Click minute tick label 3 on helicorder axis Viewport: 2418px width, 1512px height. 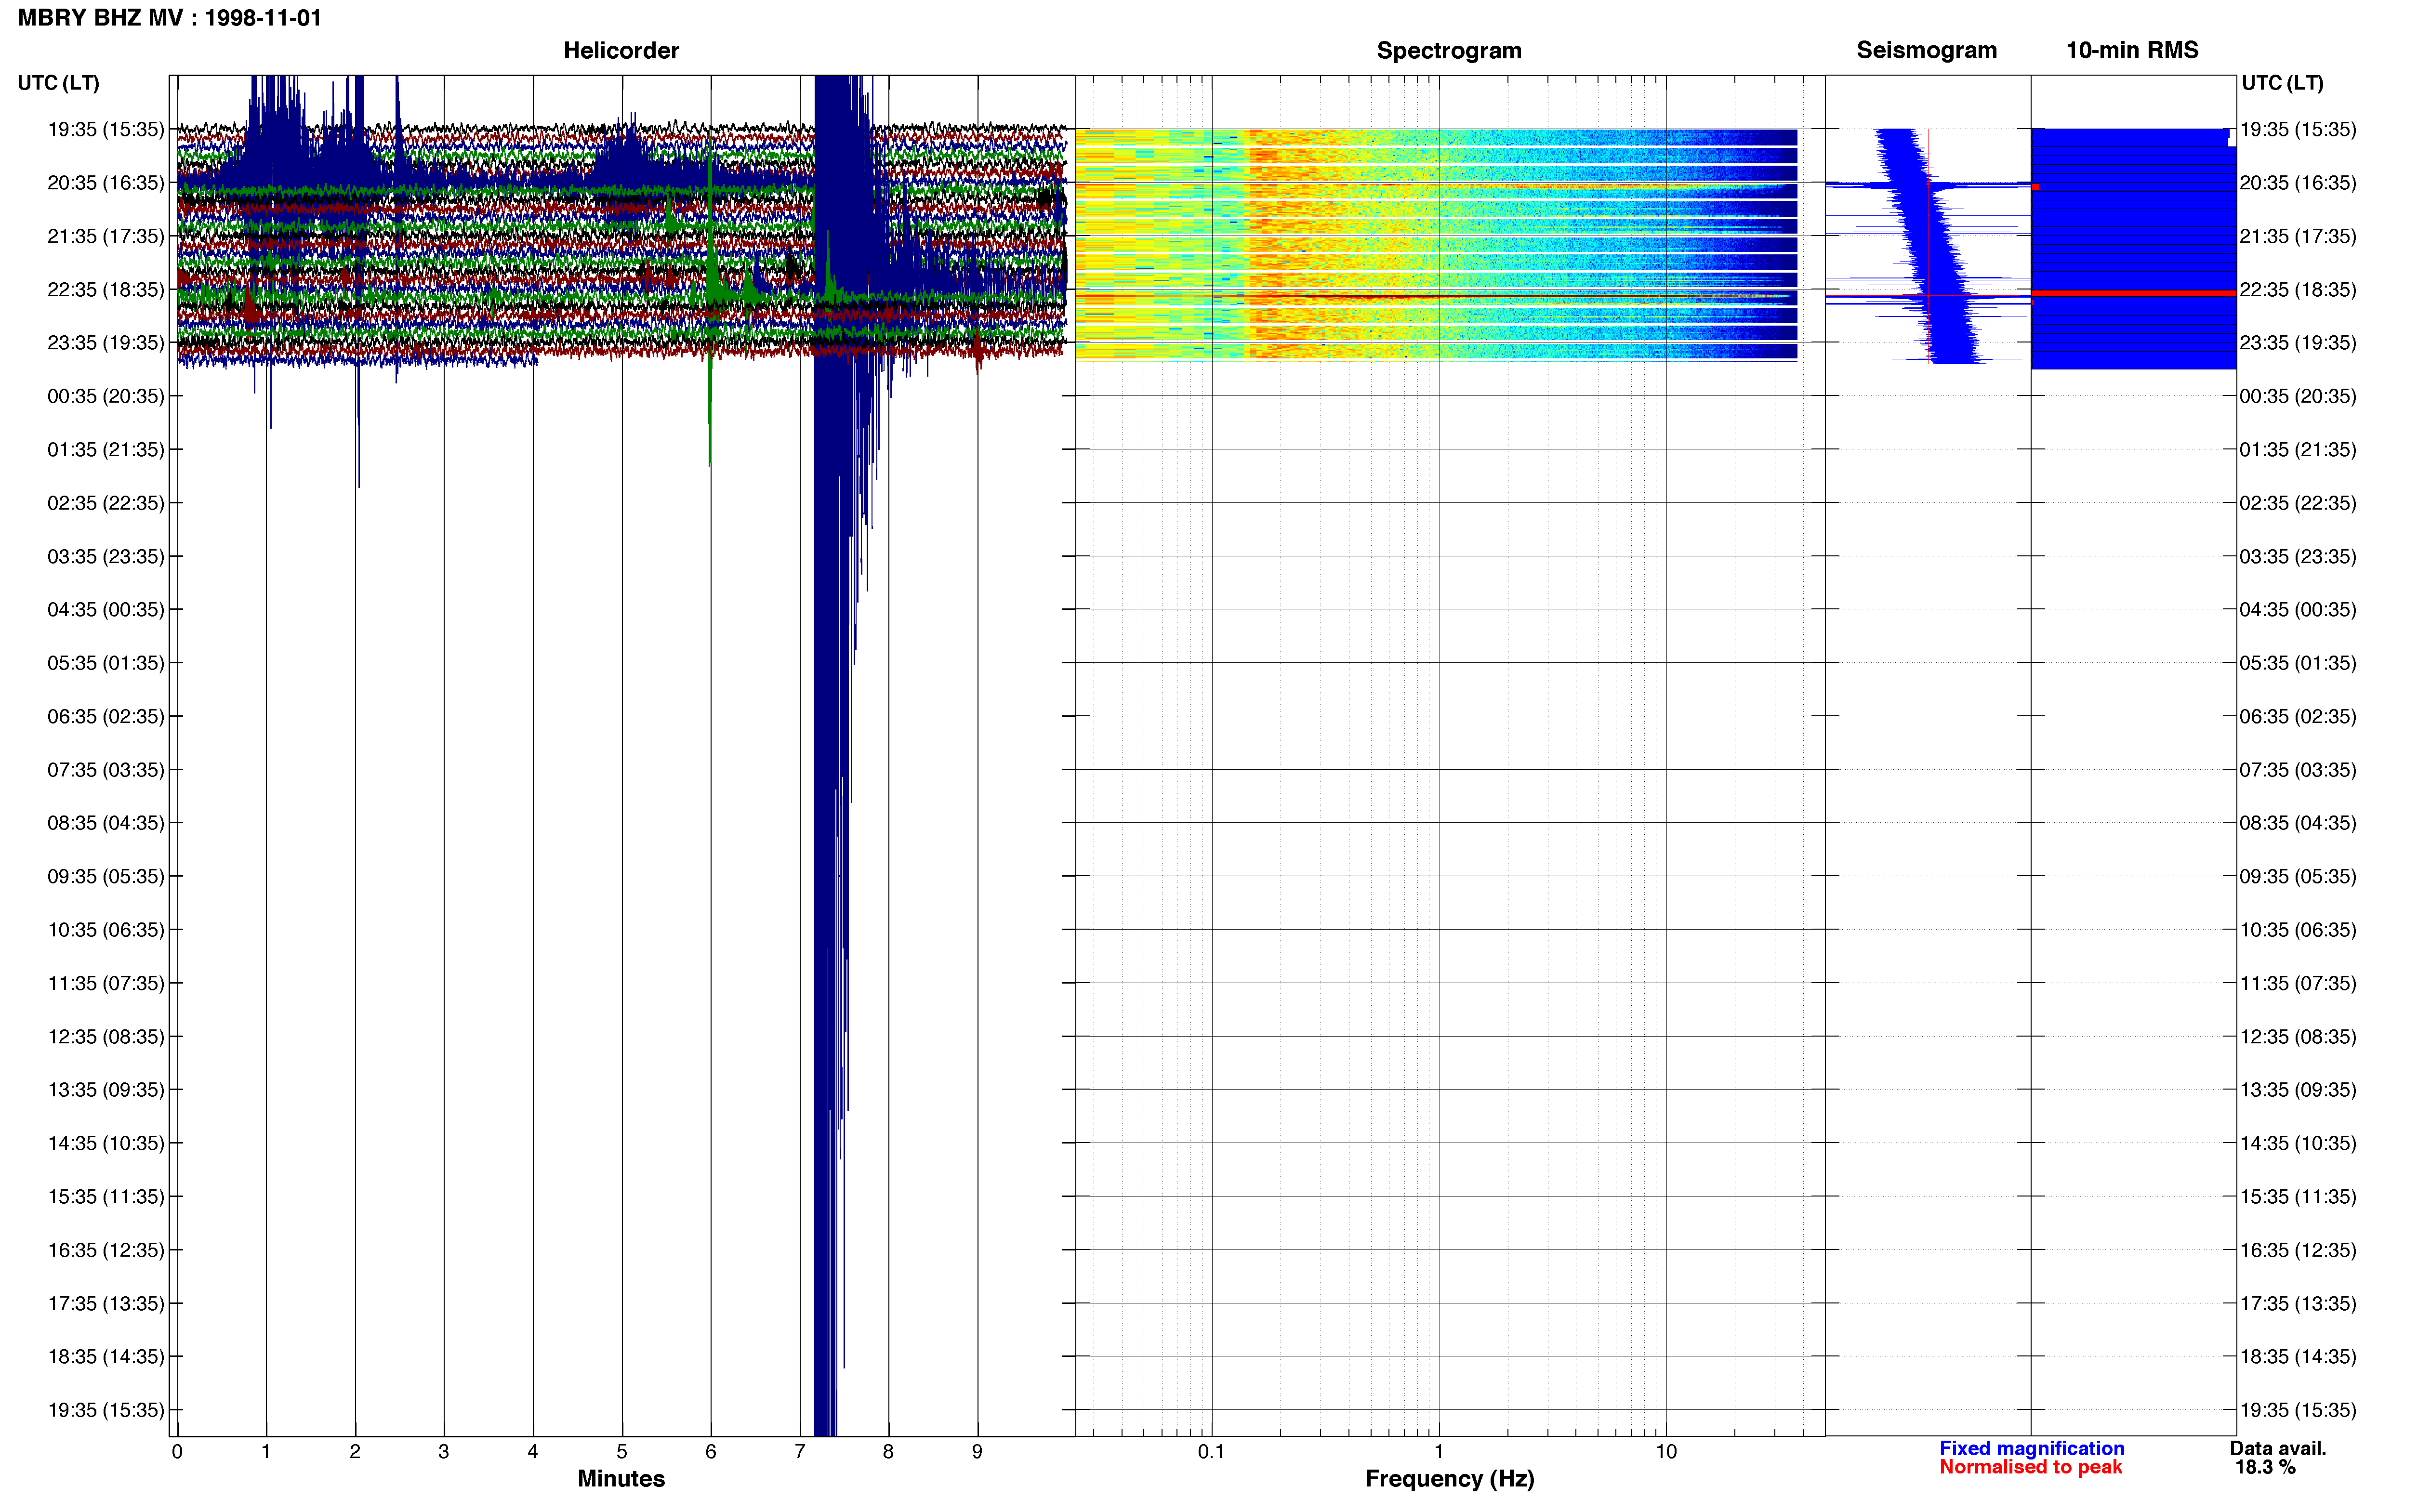444,1451
